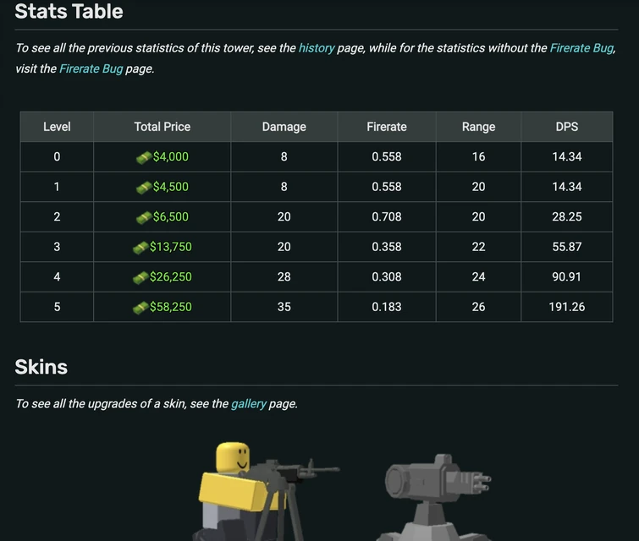Click the Total Price column header
The height and width of the screenshot is (541, 639).
click(162, 127)
